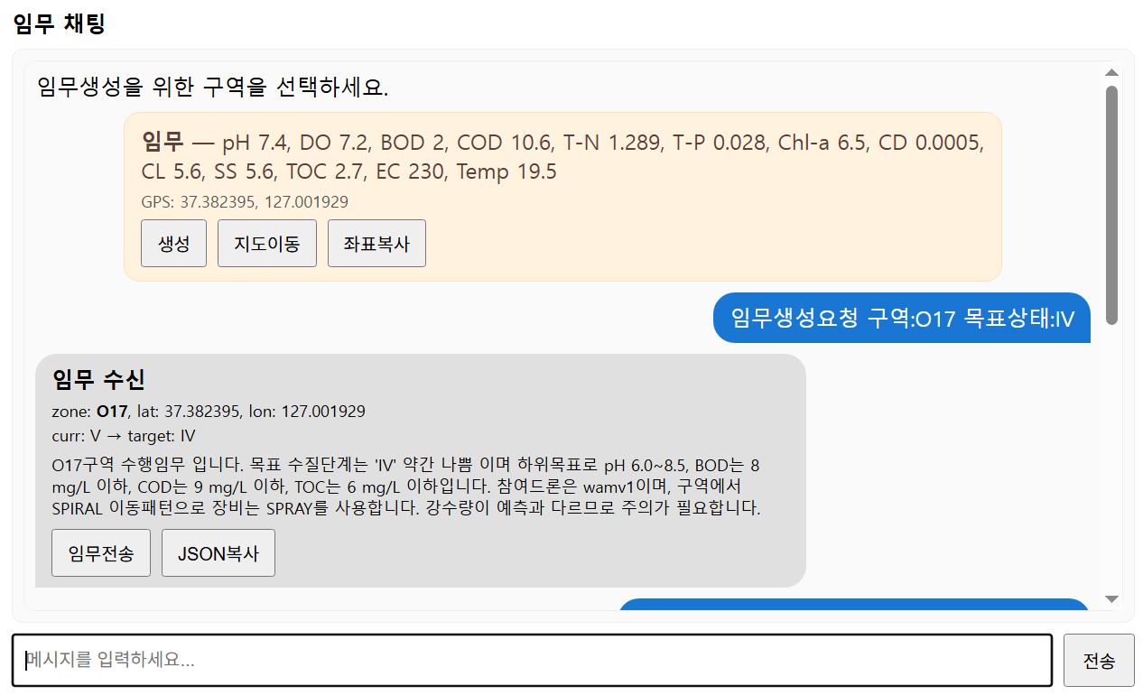1143x695 pixels.
Task: Click the curr V → target IV line
Action: [124, 436]
